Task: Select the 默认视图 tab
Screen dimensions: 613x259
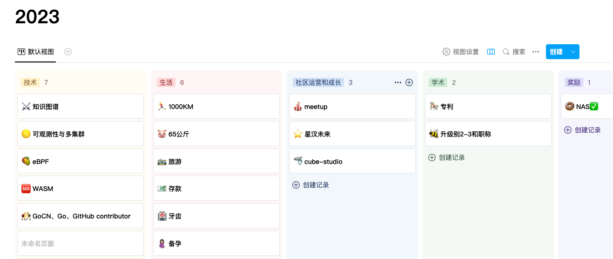Action: 35,52
